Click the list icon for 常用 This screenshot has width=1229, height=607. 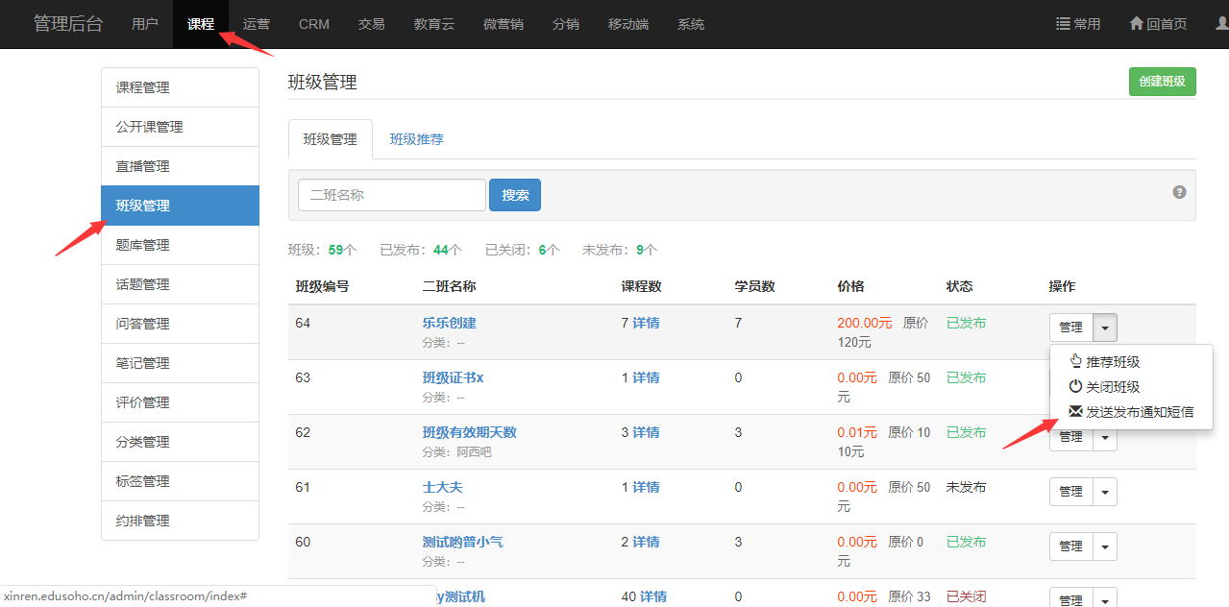coord(1063,24)
